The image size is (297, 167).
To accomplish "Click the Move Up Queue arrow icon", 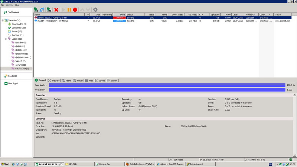I will pos(82,10).
